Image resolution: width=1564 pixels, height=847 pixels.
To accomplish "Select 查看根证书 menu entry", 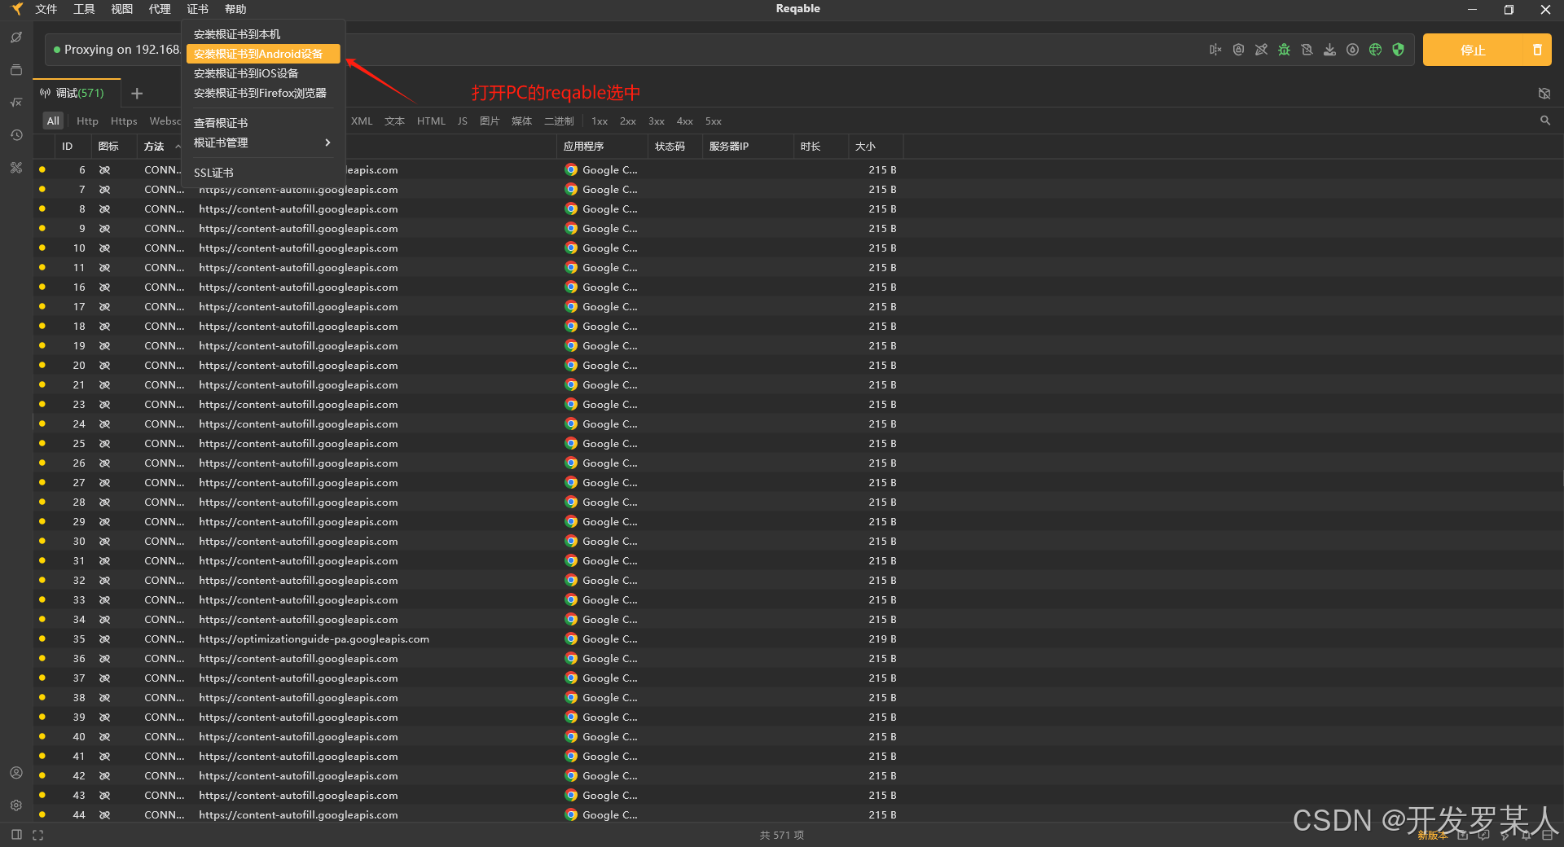I will pyautogui.click(x=263, y=123).
